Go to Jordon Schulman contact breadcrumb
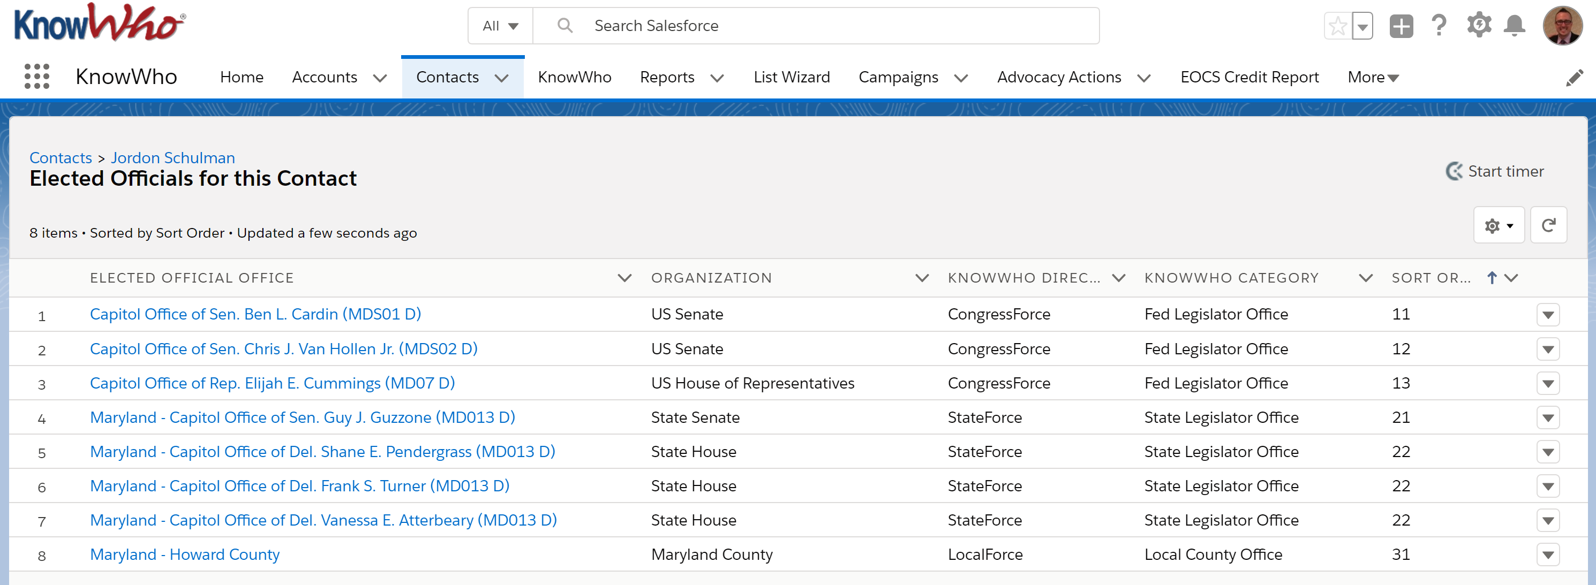 [173, 158]
